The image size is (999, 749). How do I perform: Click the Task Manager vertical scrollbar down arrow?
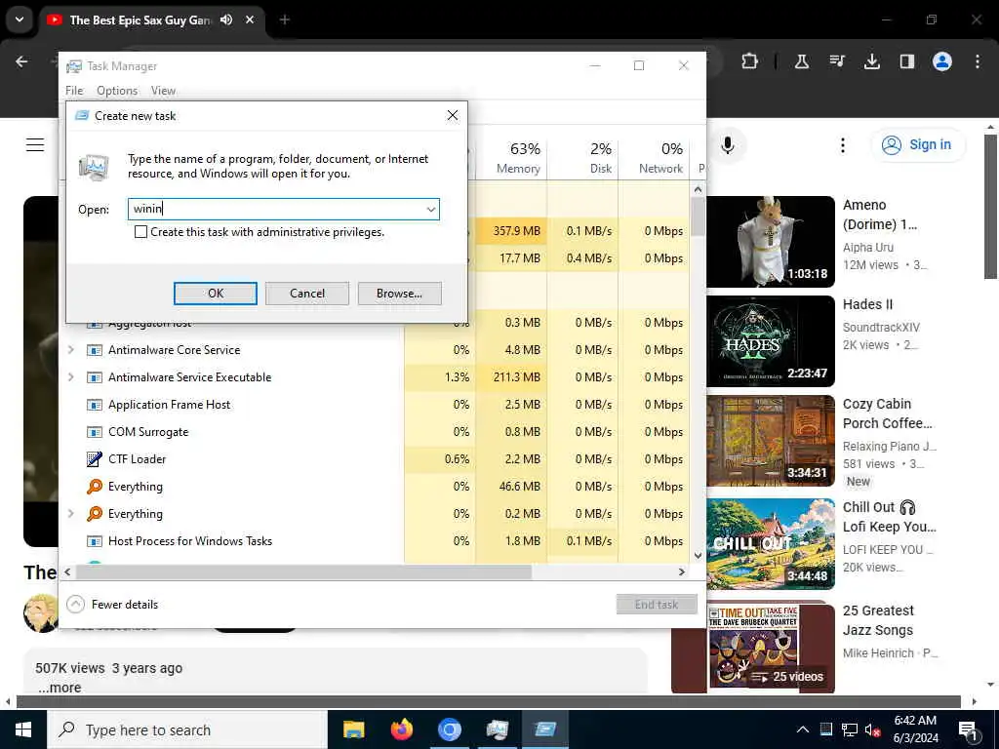click(x=698, y=555)
